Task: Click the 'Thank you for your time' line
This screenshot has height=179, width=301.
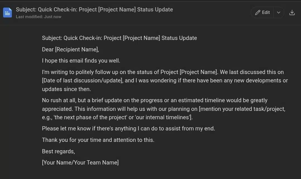Action: (x=98, y=140)
